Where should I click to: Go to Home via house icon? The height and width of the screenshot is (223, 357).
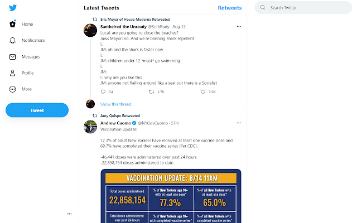coord(13,25)
